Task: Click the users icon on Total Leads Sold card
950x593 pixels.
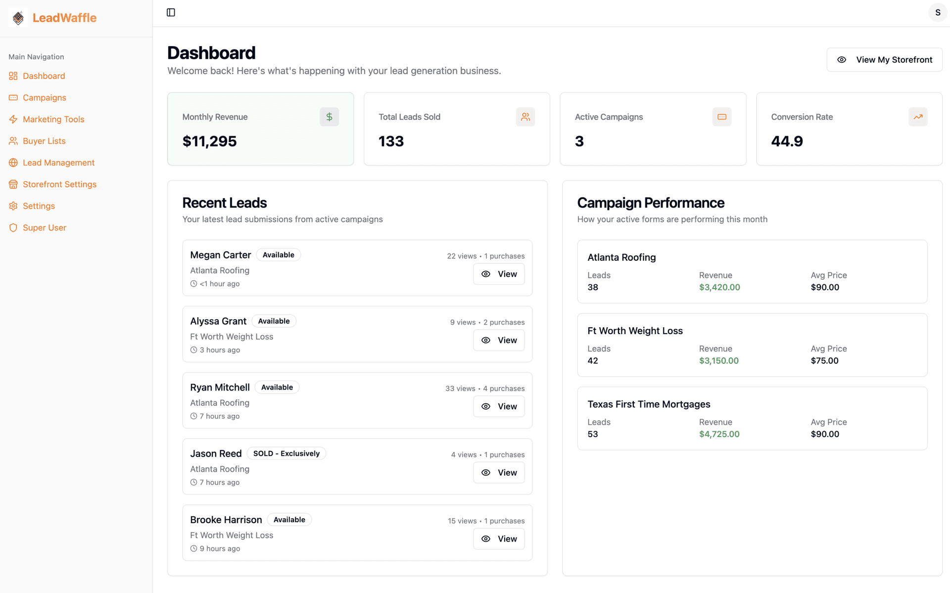Action: point(525,117)
